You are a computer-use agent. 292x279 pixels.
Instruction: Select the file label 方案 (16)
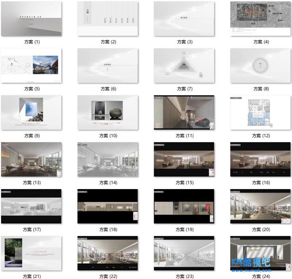pyautogui.click(x=261, y=182)
